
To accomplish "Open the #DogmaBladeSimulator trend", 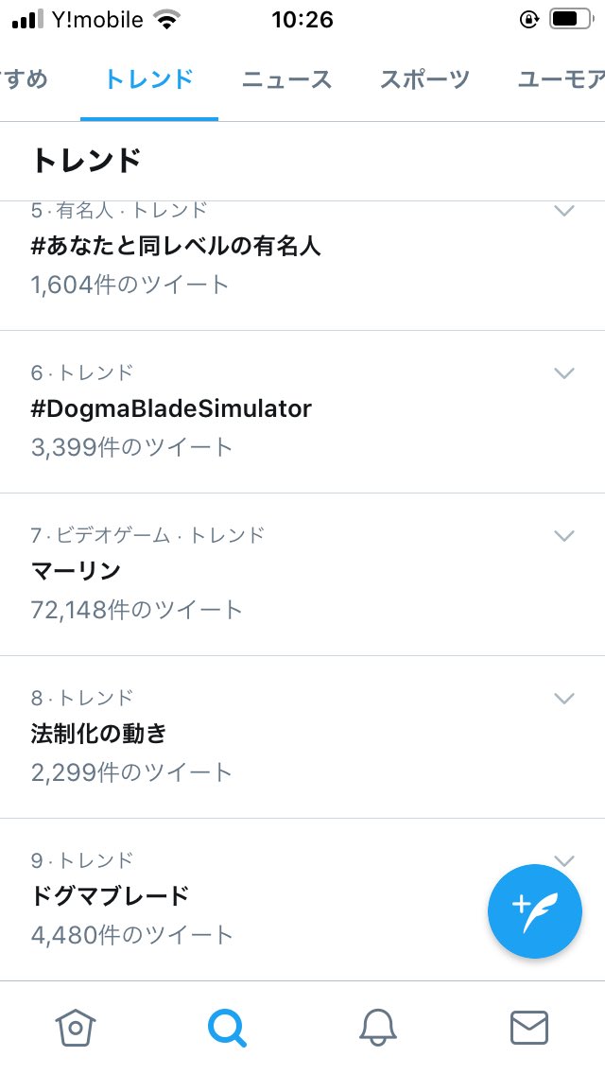I will [x=171, y=408].
